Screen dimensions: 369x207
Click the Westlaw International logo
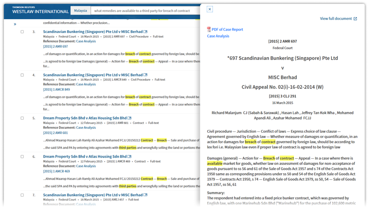[40, 10]
